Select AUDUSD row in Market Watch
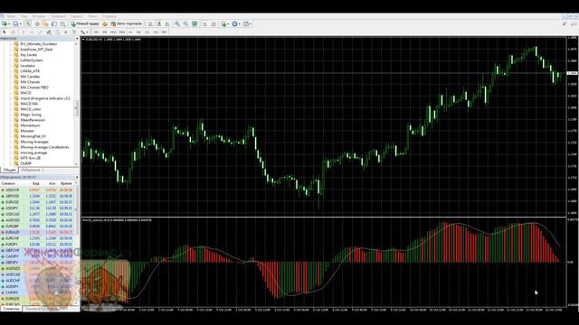 pos(37,220)
